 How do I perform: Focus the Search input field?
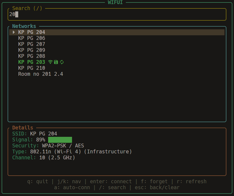tap(117, 14)
